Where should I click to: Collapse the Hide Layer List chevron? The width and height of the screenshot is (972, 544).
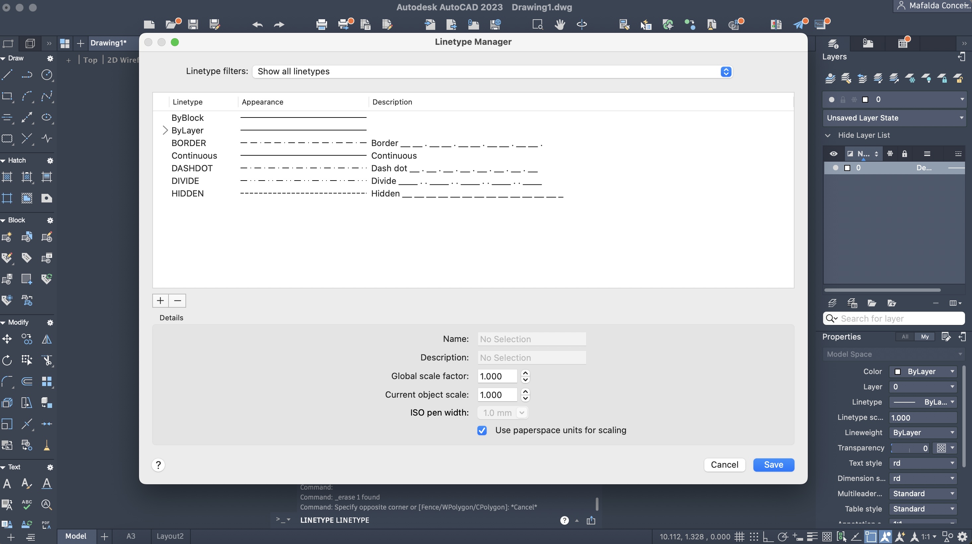pyautogui.click(x=828, y=135)
